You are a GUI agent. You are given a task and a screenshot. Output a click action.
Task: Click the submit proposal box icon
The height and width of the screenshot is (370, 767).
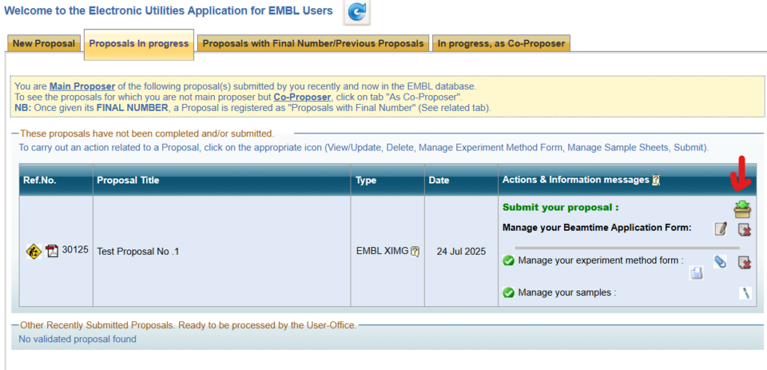coord(742,209)
